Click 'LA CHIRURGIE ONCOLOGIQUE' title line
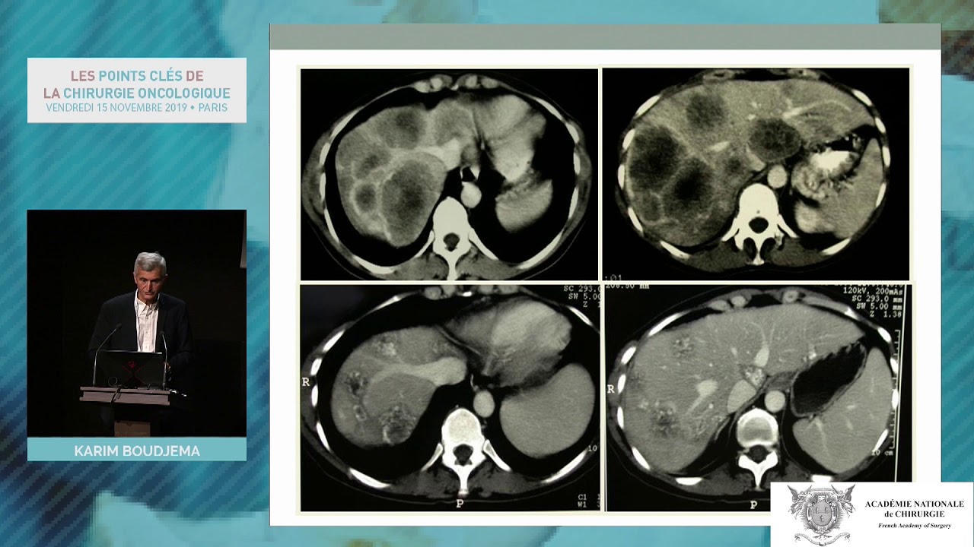This screenshot has width=974, height=547. pos(137,93)
